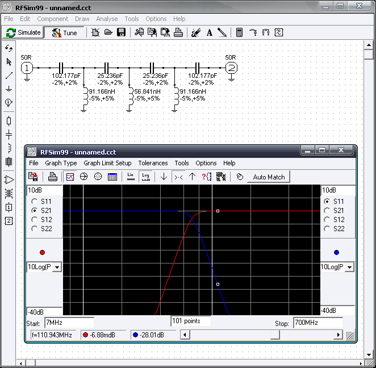
Task: Place a ground symbol from sidebar
Action: (x=9, y=89)
